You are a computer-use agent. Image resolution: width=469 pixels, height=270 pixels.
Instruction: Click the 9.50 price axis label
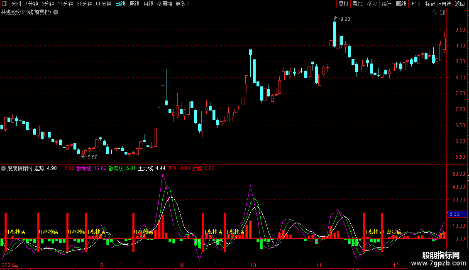(x=460, y=30)
